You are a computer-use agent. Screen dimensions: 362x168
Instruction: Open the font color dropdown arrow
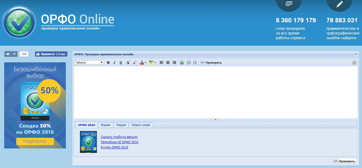coord(145,63)
